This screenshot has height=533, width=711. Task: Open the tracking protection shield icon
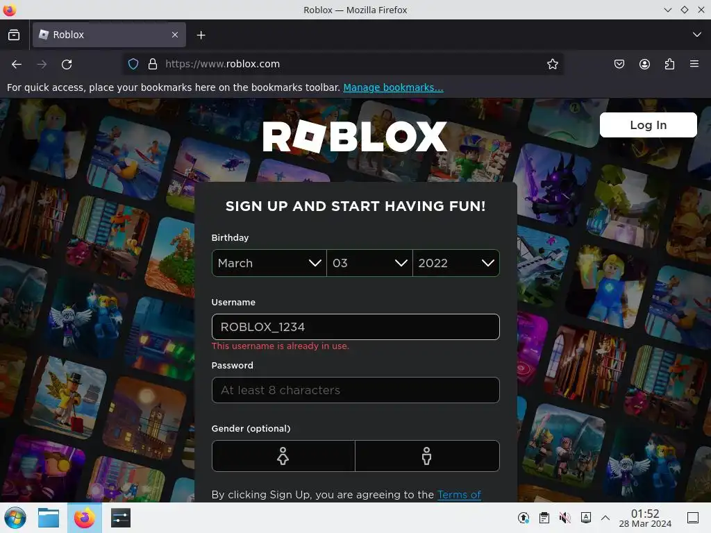(x=133, y=64)
